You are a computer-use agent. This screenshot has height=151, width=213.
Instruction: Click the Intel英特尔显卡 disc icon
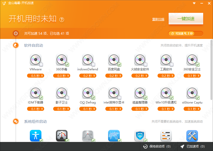point(114,93)
